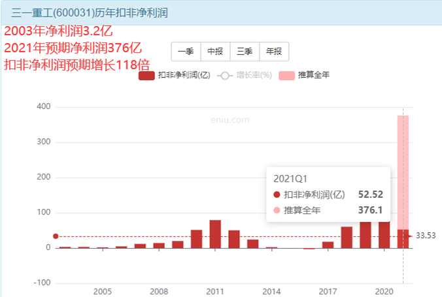
Task: Click the 33.53 average line label
Action: (426, 236)
